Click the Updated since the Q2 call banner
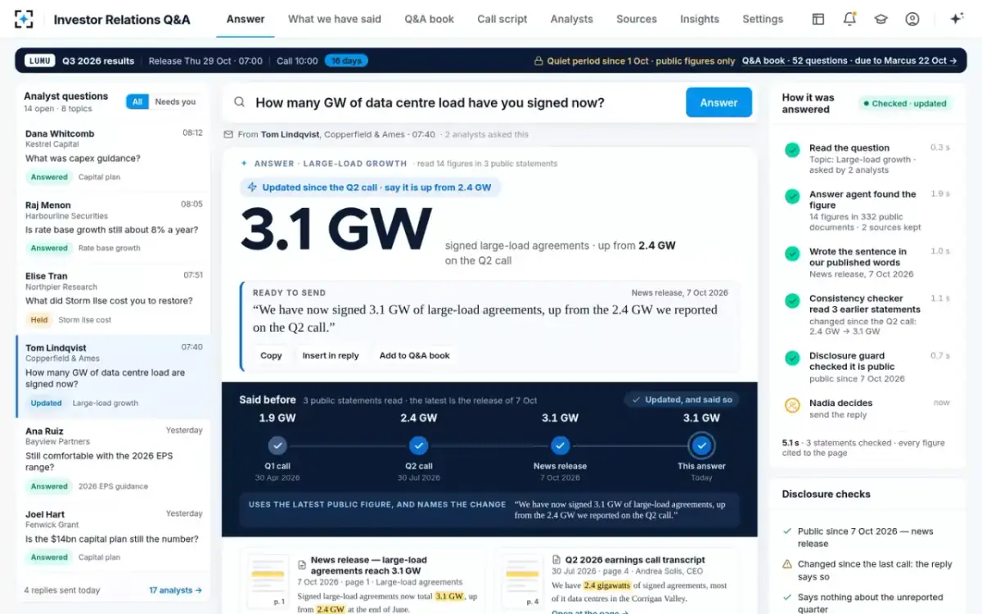 [x=370, y=187]
